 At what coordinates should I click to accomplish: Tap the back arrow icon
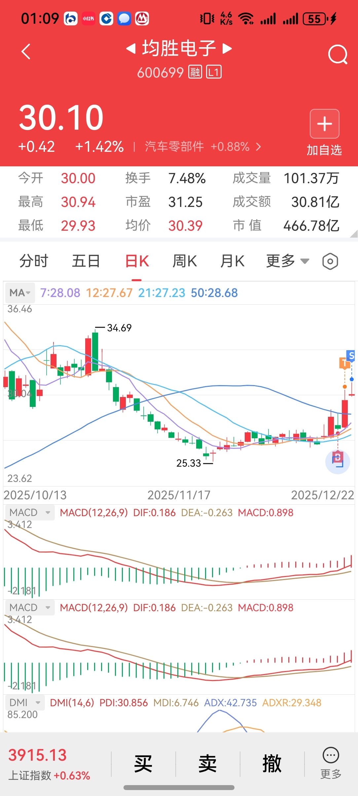(26, 52)
